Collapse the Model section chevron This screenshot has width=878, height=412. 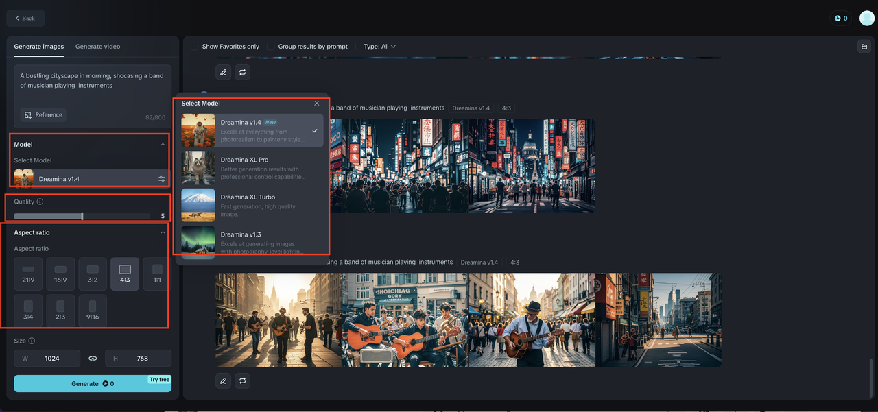[163, 145]
